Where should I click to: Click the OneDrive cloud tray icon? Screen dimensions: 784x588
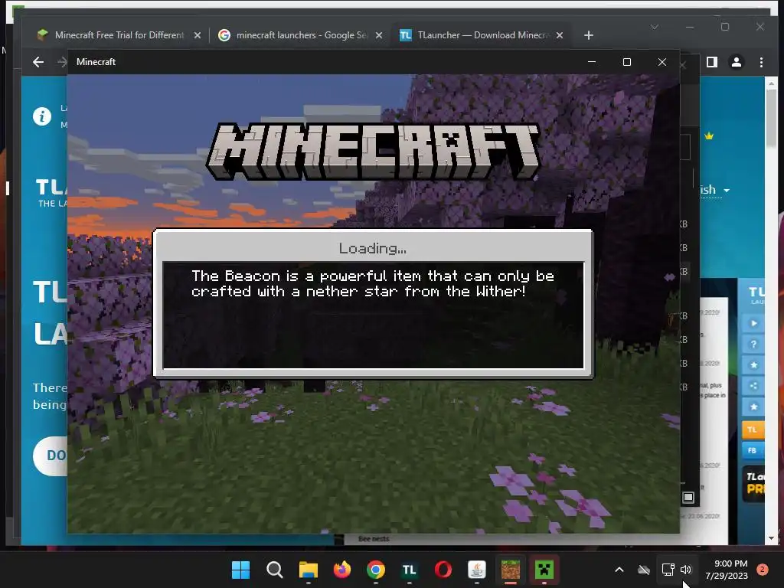tap(643, 570)
